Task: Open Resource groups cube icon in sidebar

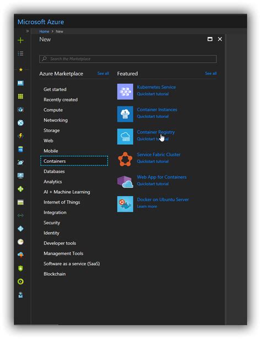Action: pyautogui.click(x=20, y=110)
